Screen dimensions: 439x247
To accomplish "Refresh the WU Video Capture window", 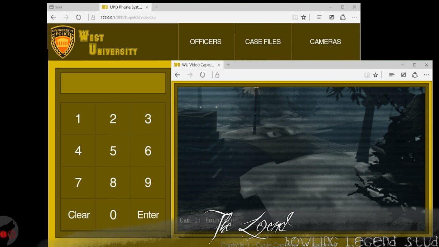I will click(202, 75).
